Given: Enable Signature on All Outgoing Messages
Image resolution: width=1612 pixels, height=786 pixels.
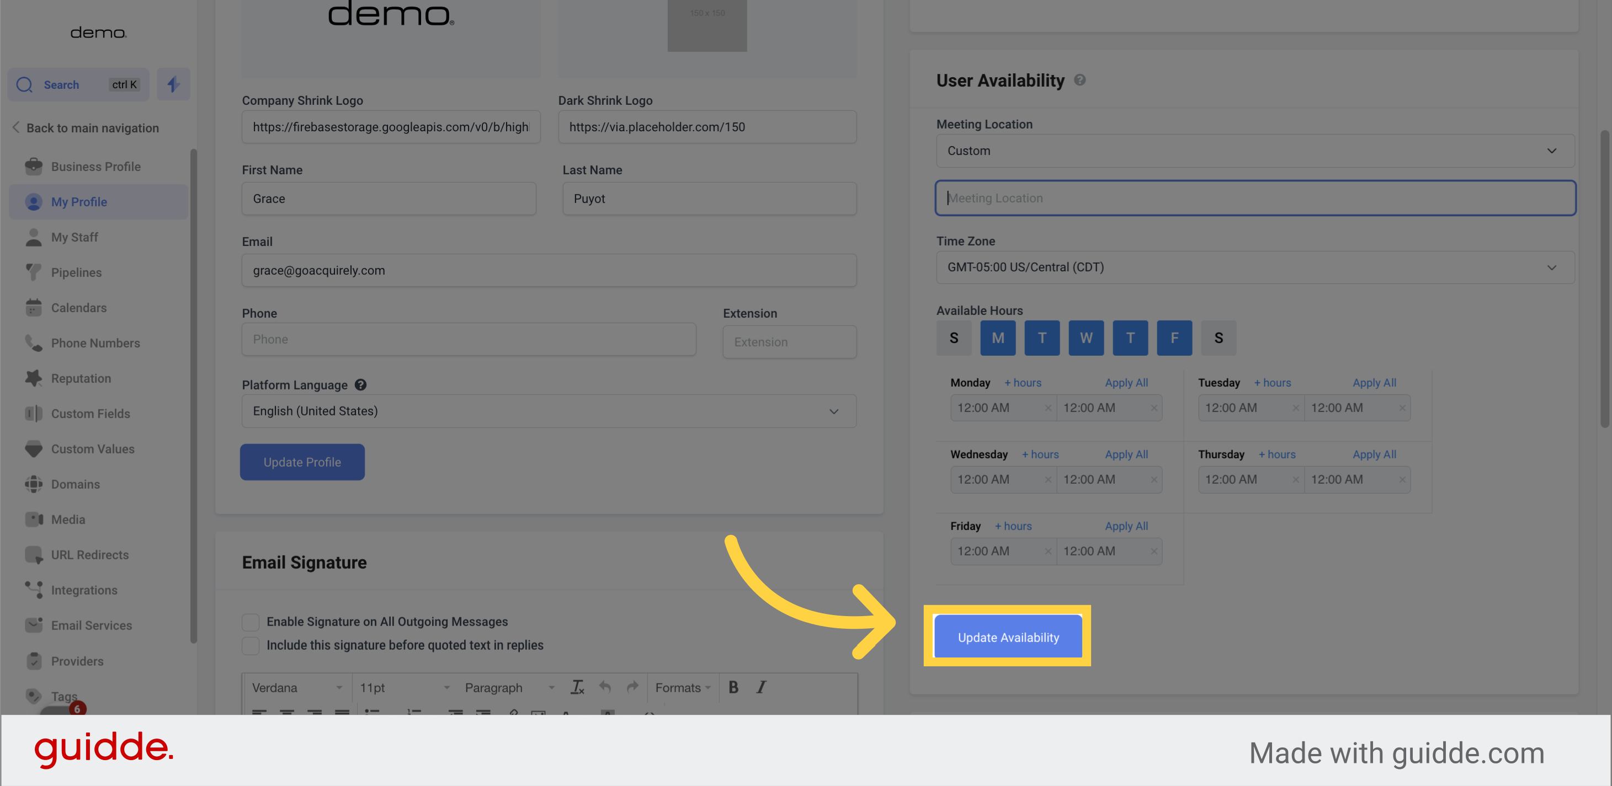Looking at the screenshot, I should click(251, 622).
